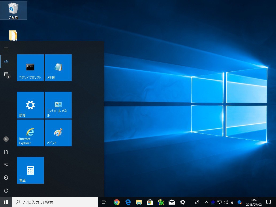Open the Action Center notifications button
The width and height of the screenshot is (276, 207).
point(269,202)
